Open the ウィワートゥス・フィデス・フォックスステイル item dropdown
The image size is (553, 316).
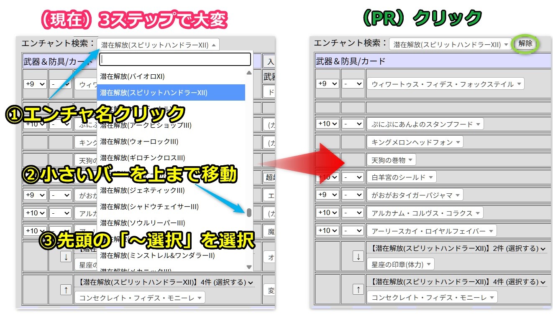[x=445, y=84]
